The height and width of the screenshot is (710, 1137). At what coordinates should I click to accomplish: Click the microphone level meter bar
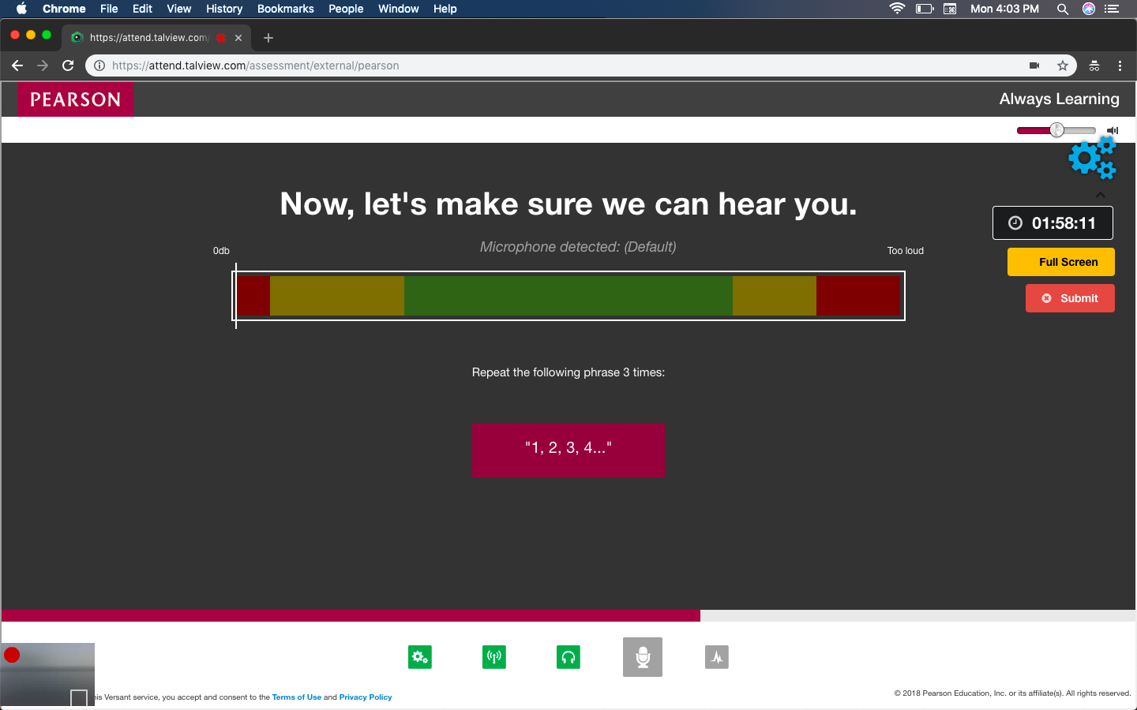pyautogui.click(x=568, y=296)
